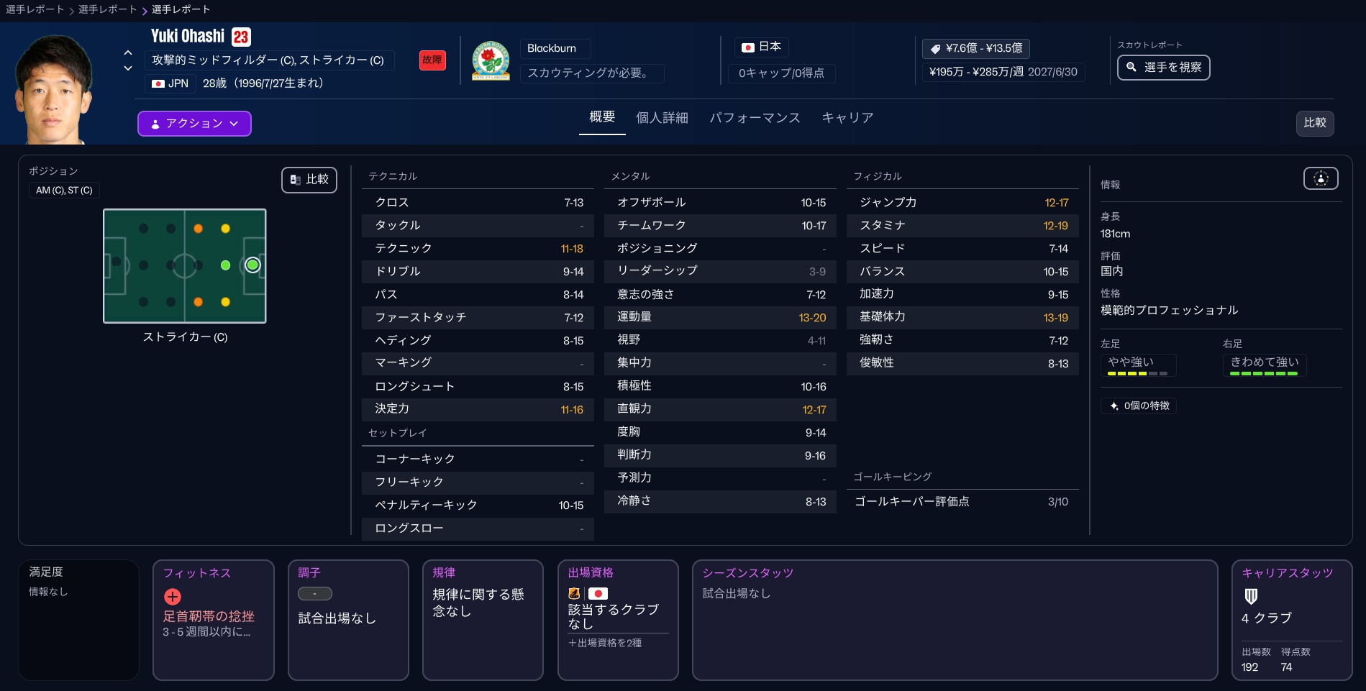The height and width of the screenshot is (691, 1366).
Task: Click the red medical cross fitness icon
Action: tap(173, 597)
